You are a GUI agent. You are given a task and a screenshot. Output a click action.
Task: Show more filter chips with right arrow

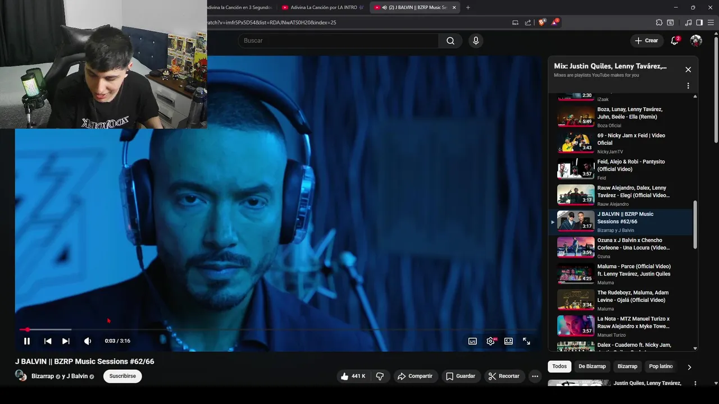click(x=689, y=367)
